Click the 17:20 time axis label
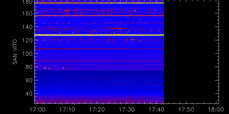This screenshot has height=114, width=229. 97,109
